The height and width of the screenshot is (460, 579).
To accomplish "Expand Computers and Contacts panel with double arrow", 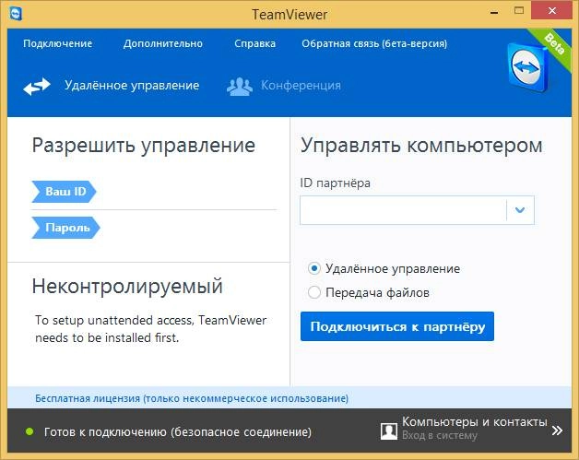I will [557, 431].
